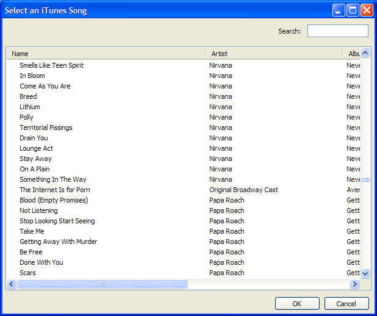The width and height of the screenshot is (377, 316).
Task: Select the song Stop Looking Start Seeing
Action: point(57,221)
